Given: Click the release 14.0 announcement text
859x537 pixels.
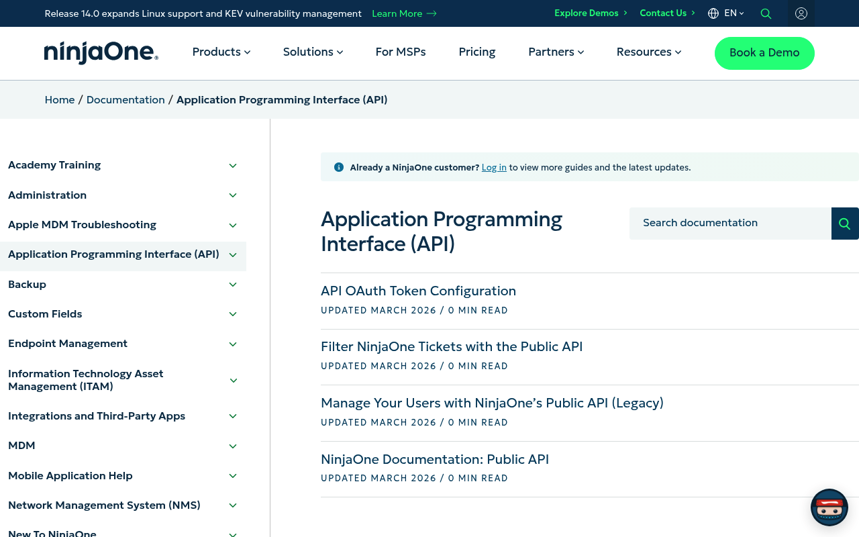Looking at the screenshot, I should point(203,13).
